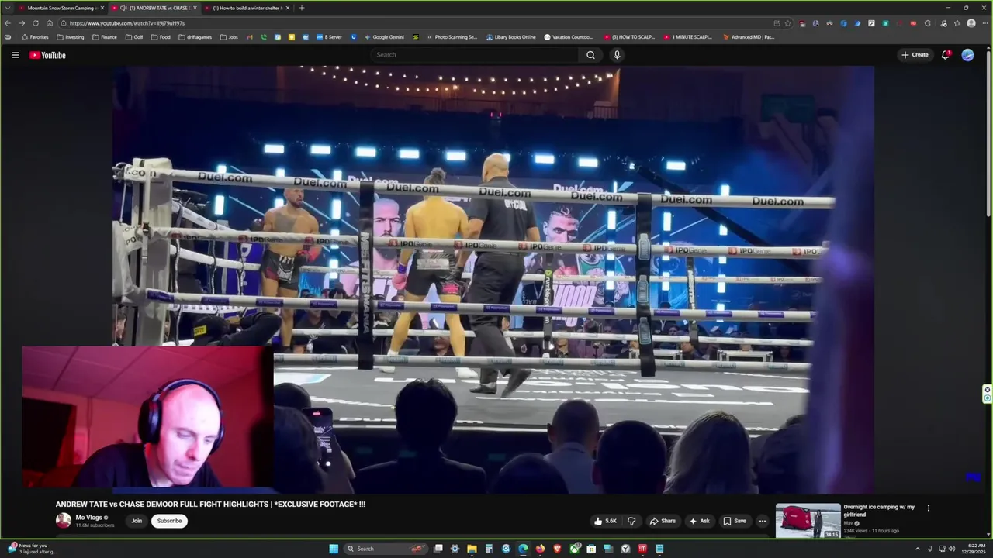Open the YouTube guide hamburger menu
This screenshot has height=558, width=993.
[15, 55]
